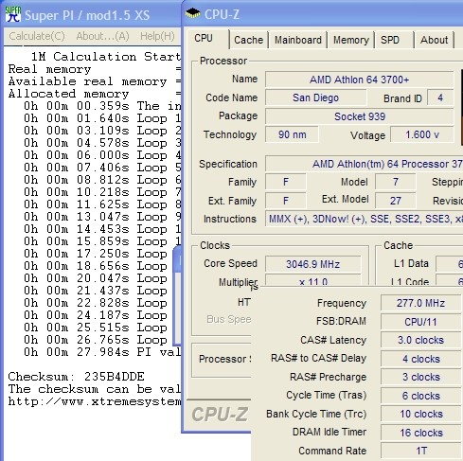Open the Mainboard tab
Viewport: 463px width, 461px height.
pyautogui.click(x=298, y=40)
